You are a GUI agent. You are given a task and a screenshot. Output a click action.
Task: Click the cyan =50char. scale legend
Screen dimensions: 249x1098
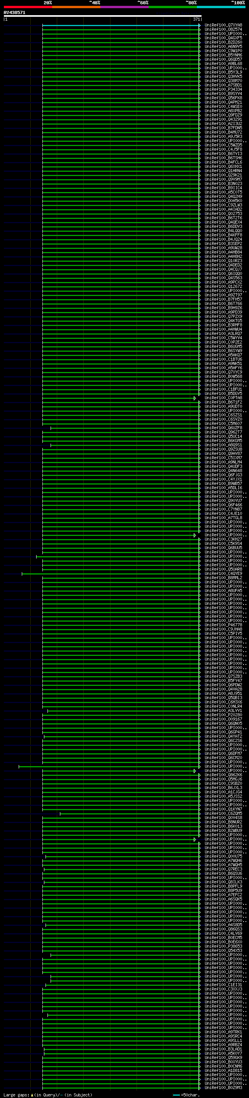[186, 1095]
